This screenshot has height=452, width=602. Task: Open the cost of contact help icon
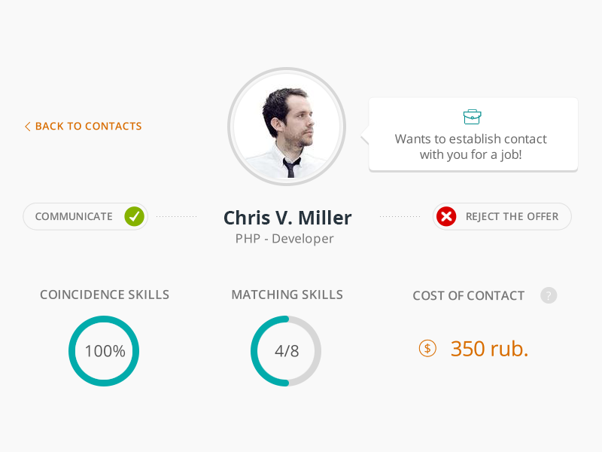pyautogui.click(x=549, y=295)
